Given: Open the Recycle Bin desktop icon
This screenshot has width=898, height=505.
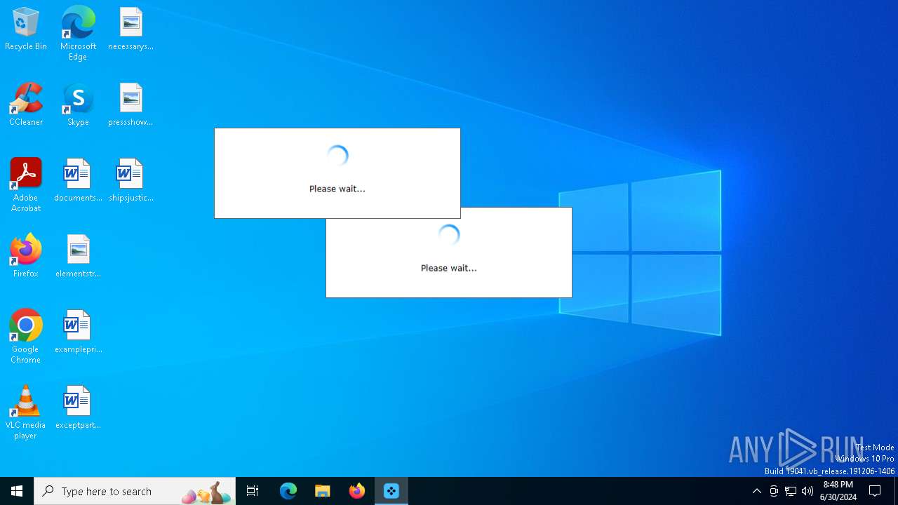Looking at the screenshot, I should point(26,29).
